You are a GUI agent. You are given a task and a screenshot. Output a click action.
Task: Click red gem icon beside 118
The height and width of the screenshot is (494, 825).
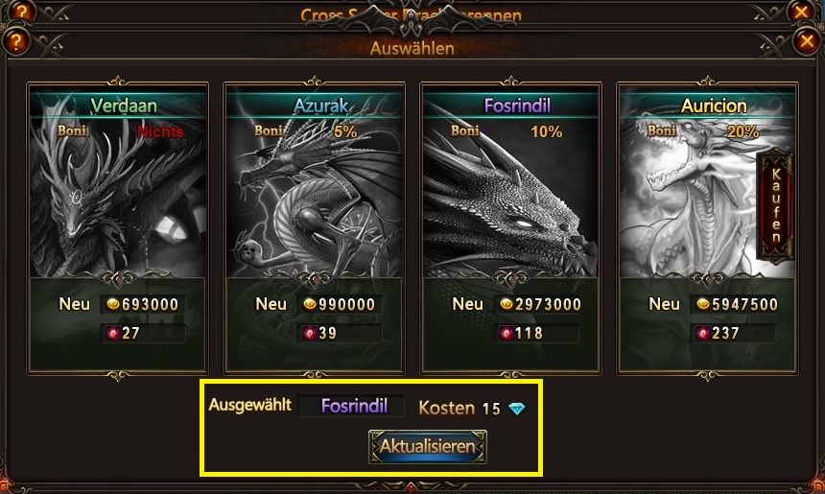coord(507,333)
